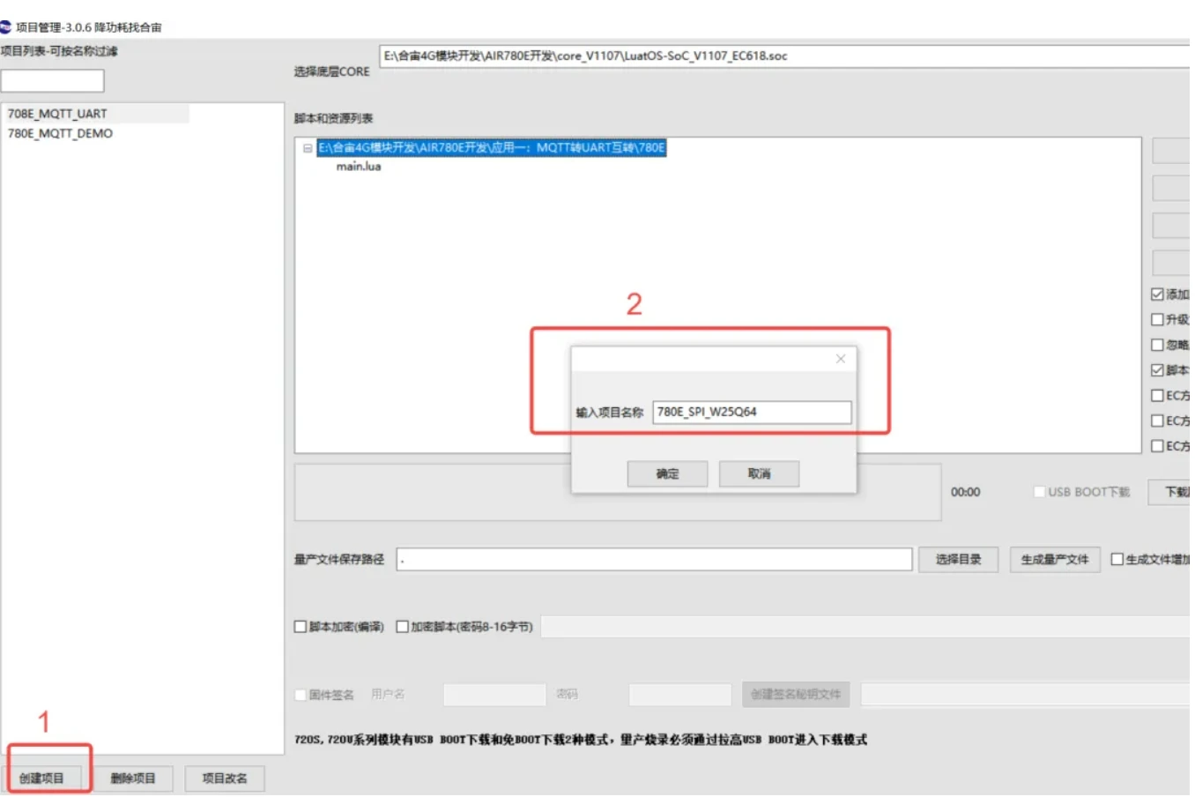
Task: Click the 选择底层CORE path field
Action: click(x=784, y=56)
